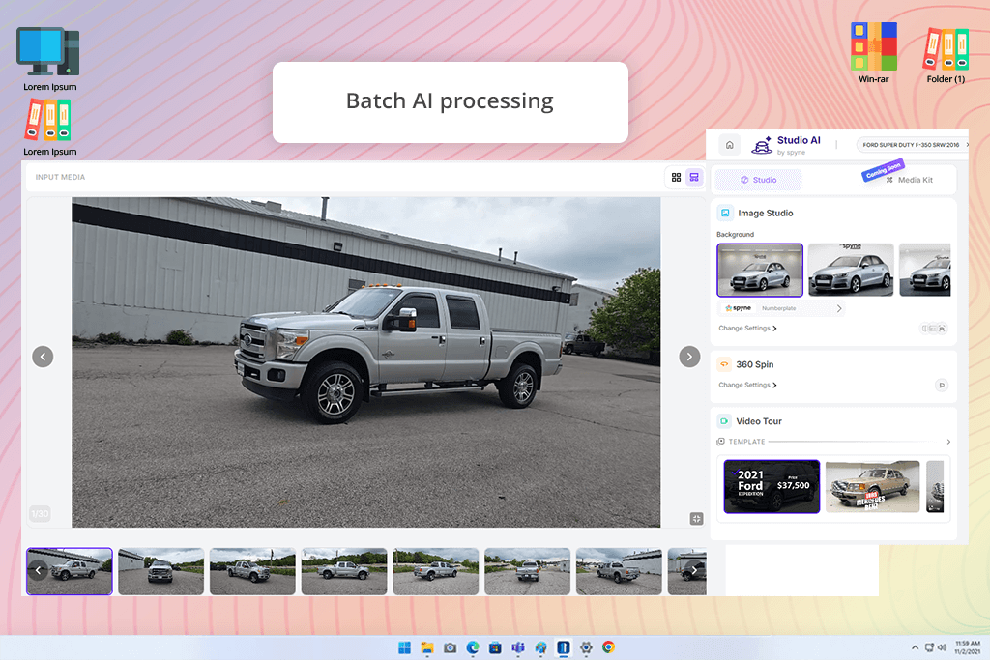
Task: Click the 'Batch AI processing' banner
Action: point(451,102)
